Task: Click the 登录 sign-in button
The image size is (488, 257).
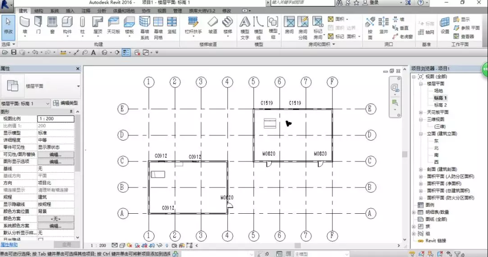Action: coord(371,3)
